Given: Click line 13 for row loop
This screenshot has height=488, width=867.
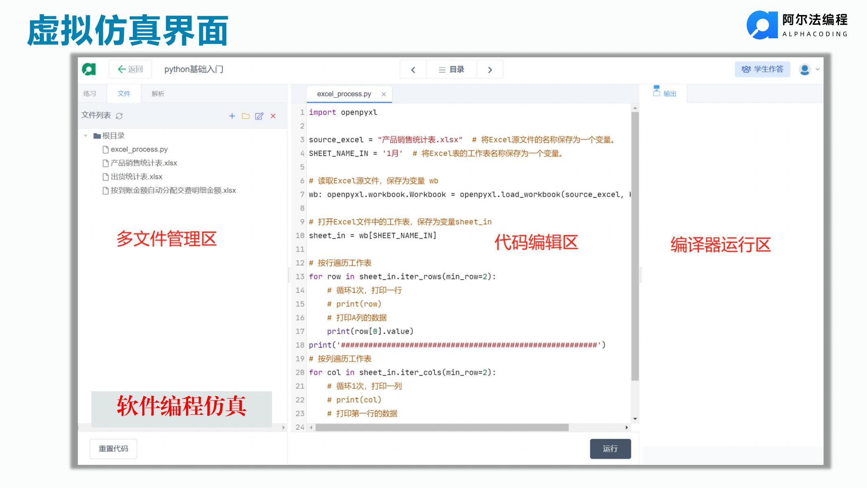Looking at the screenshot, I should (x=402, y=277).
